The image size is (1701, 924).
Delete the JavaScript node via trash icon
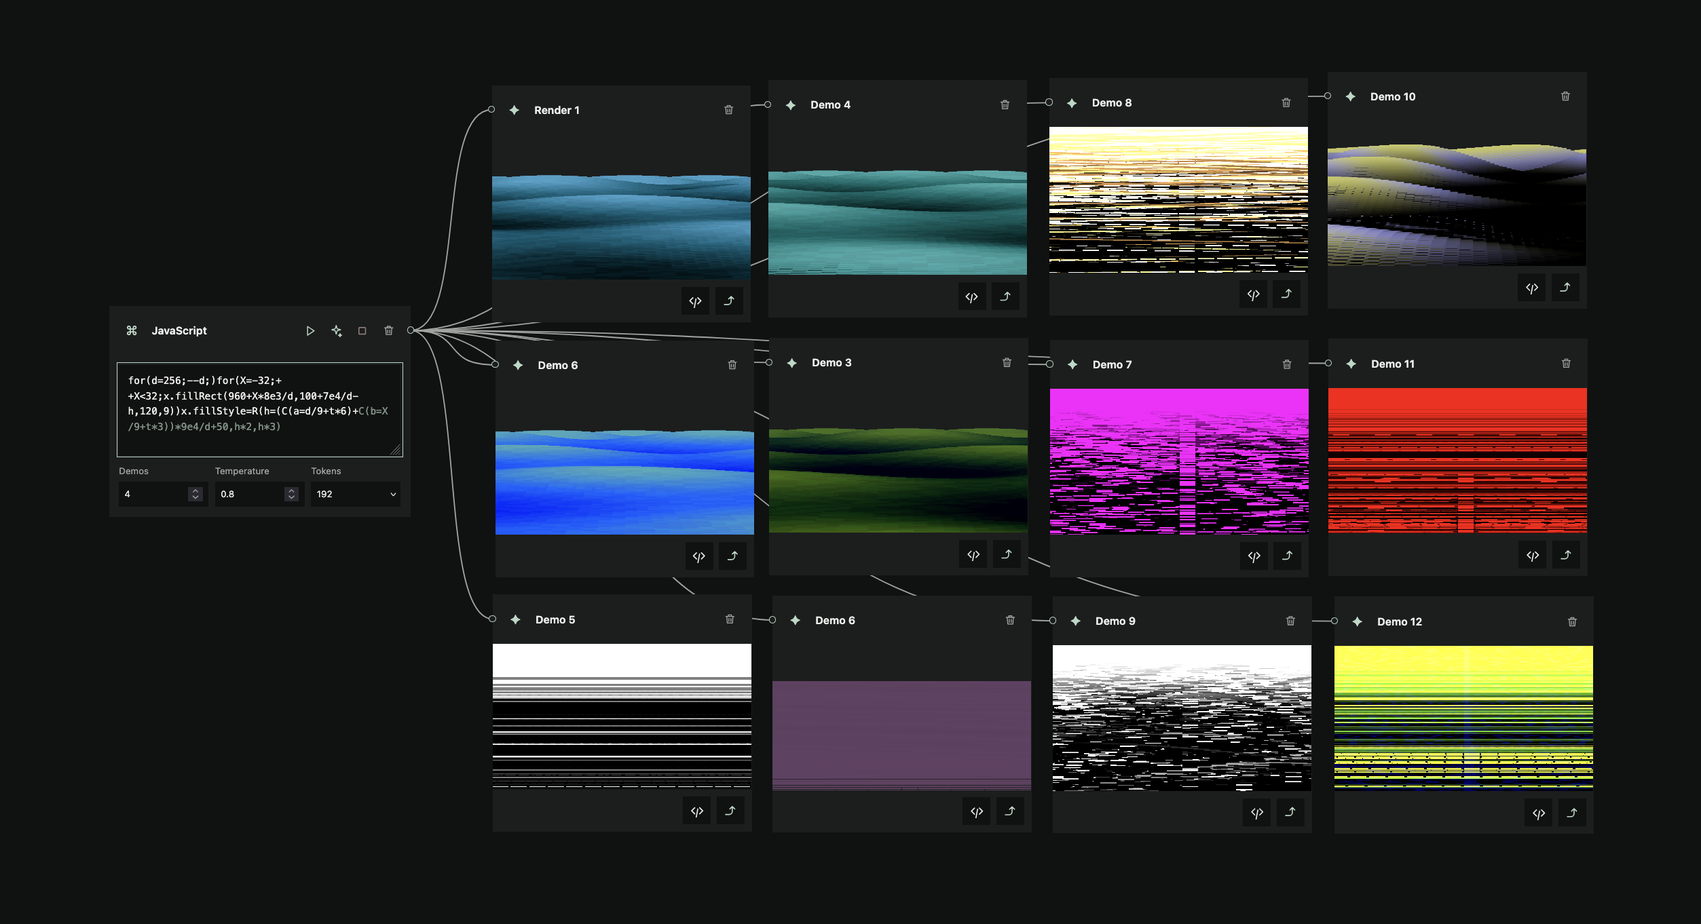click(x=389, y=330)
